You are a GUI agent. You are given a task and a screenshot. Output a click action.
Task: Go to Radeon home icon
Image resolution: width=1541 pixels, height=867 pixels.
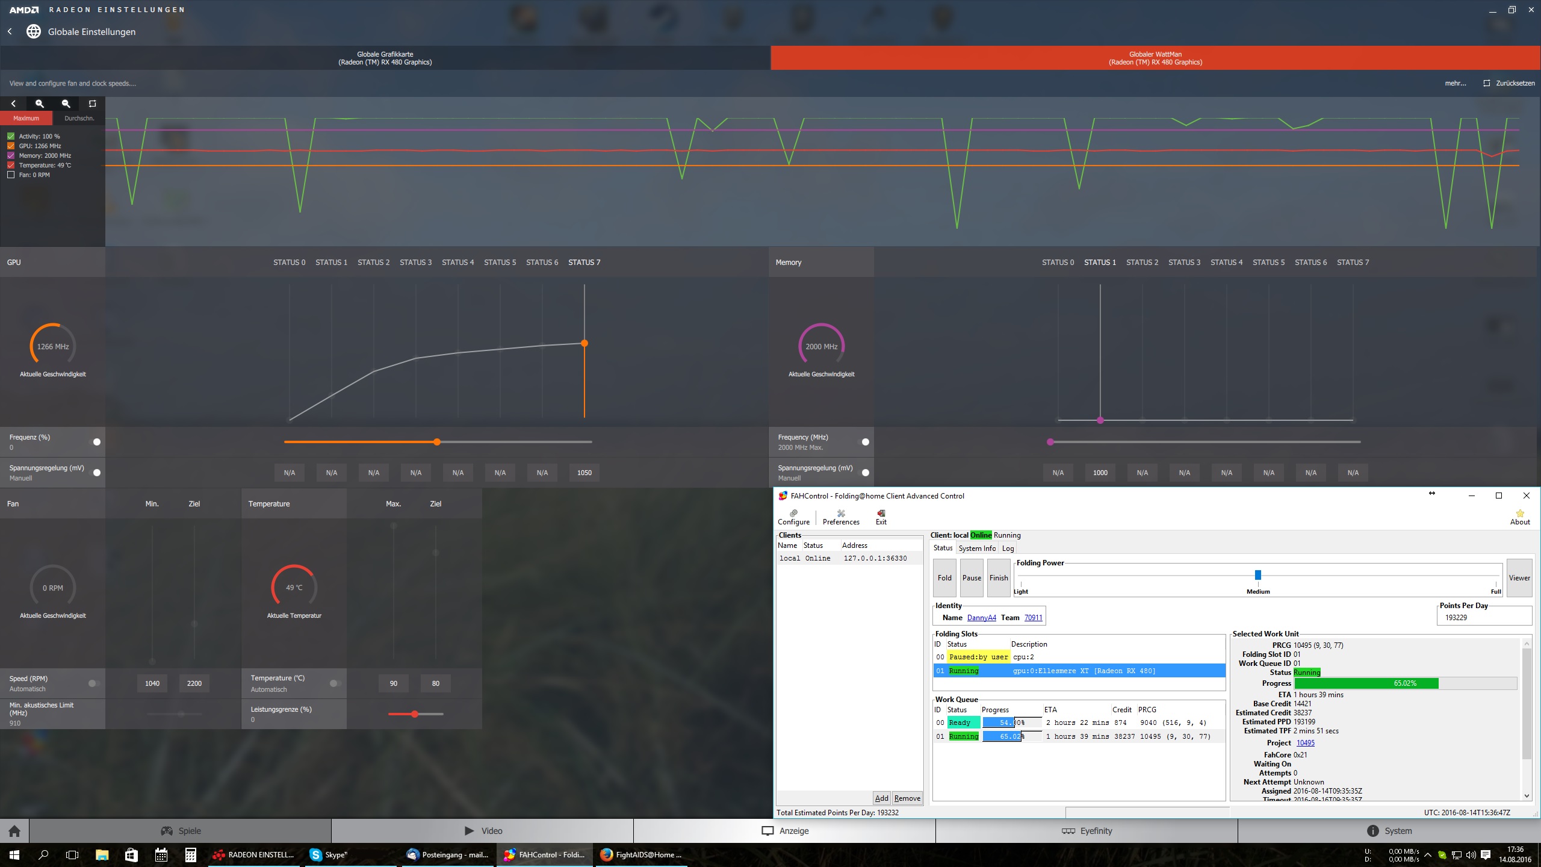point(14,831)
